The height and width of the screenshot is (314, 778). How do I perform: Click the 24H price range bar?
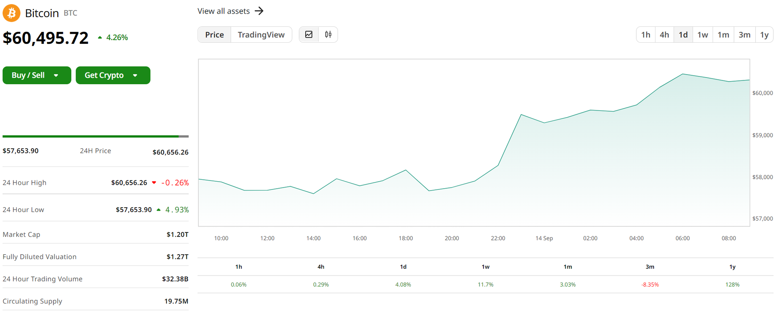(95, 137)
